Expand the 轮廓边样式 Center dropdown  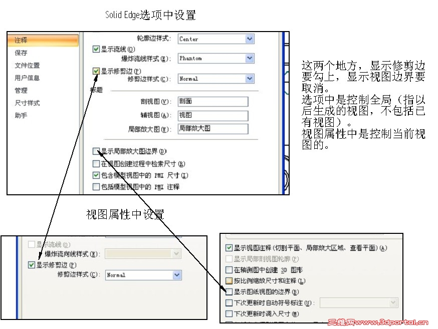(250, 39)
